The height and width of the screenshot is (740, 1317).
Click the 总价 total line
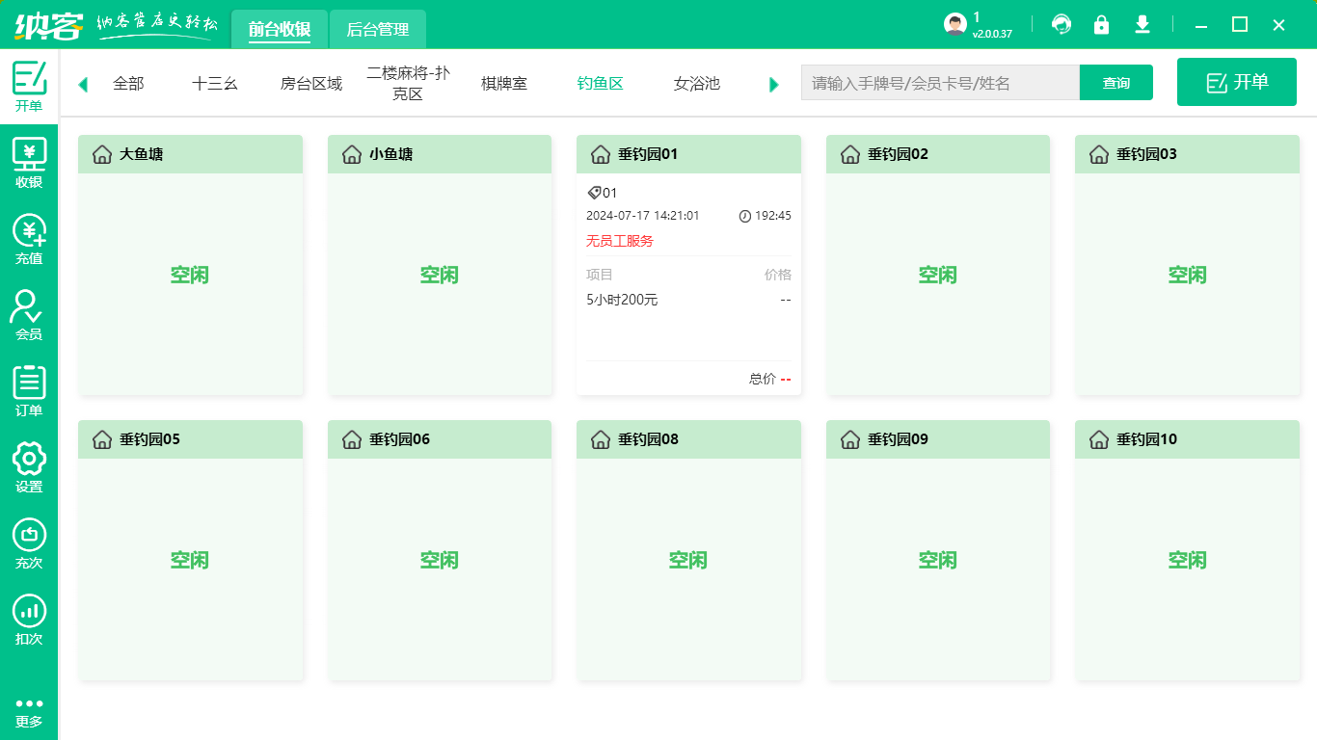pos(769,379)
